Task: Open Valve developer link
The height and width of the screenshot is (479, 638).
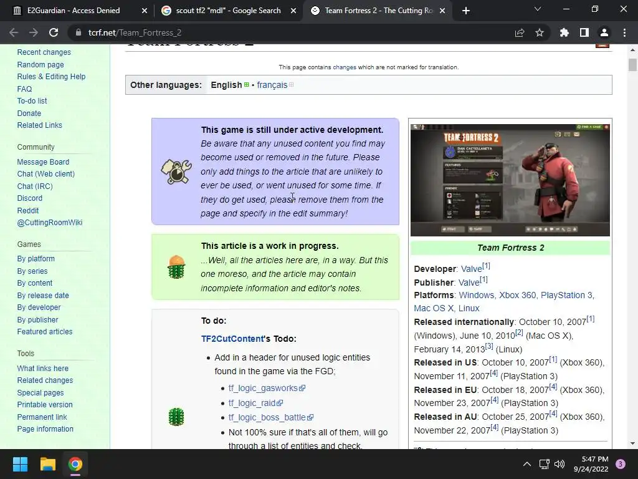Action: point(471,269)
